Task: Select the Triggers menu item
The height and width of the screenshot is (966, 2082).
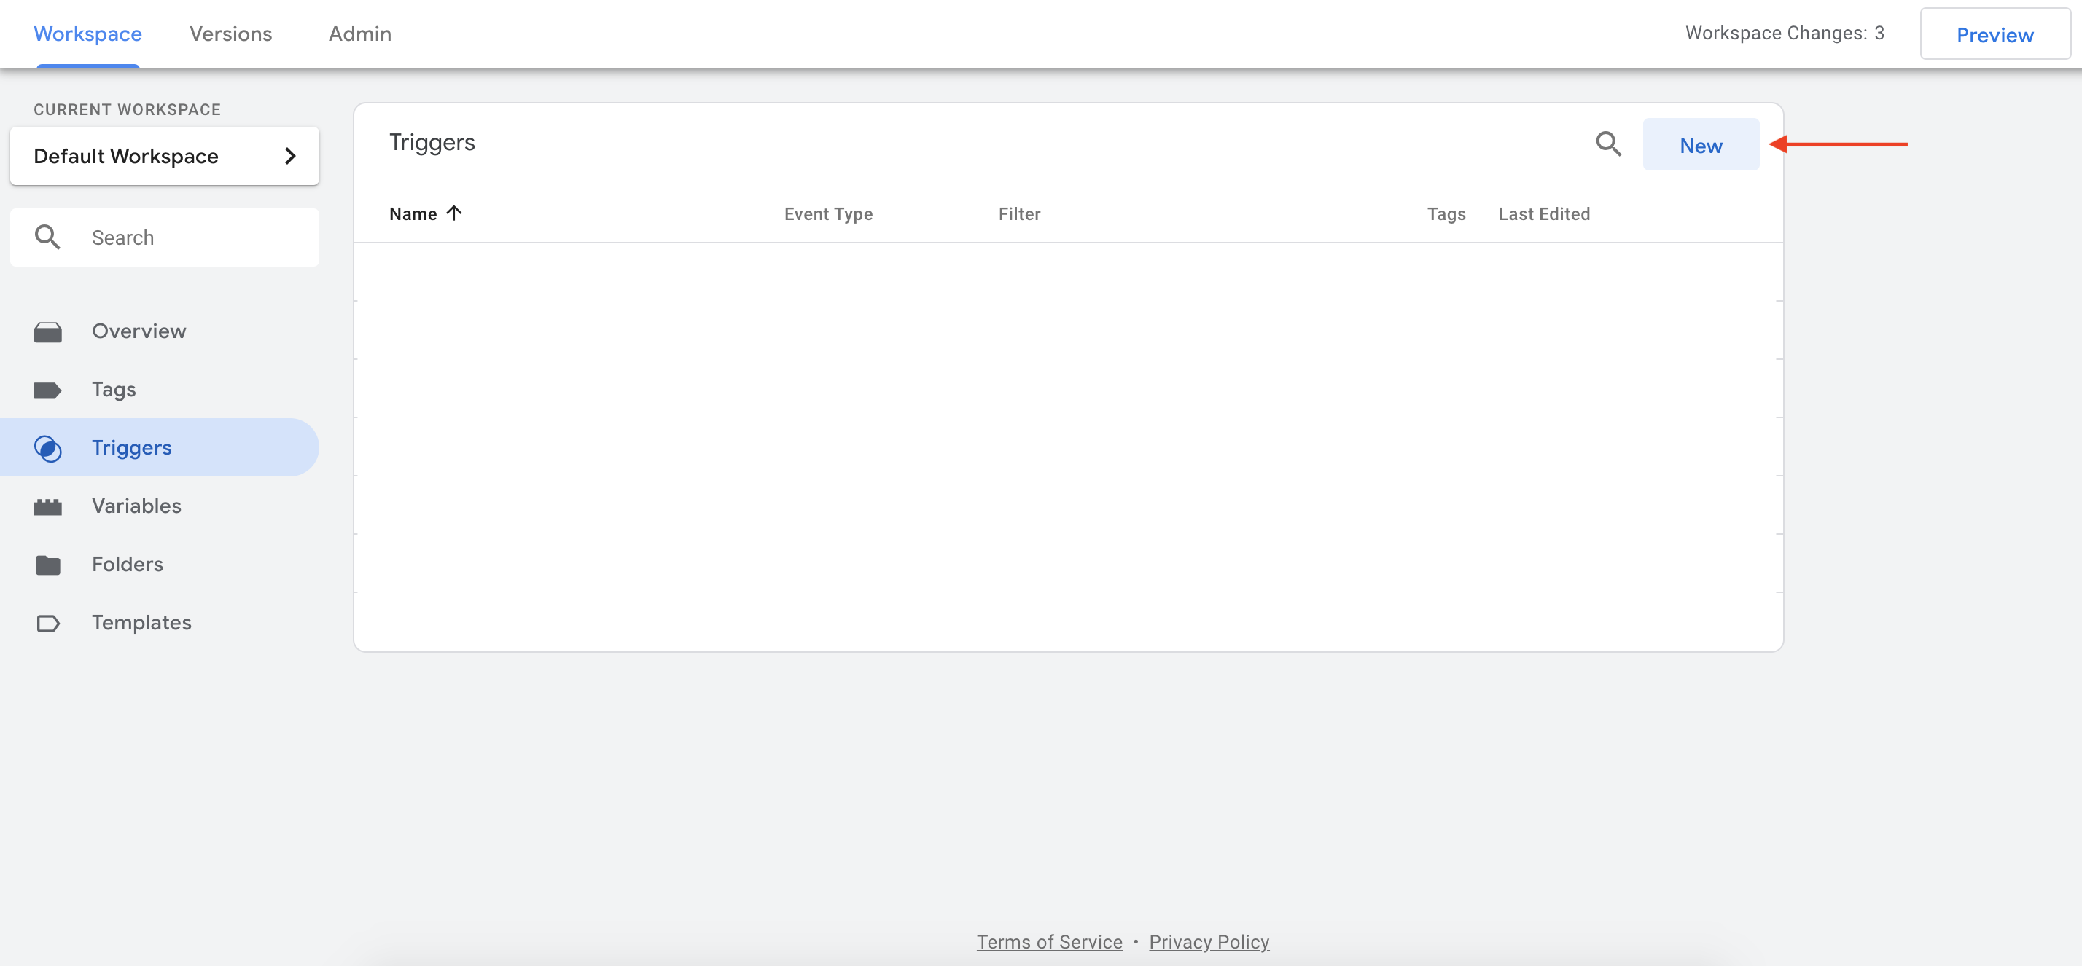Action: (160, 447)
